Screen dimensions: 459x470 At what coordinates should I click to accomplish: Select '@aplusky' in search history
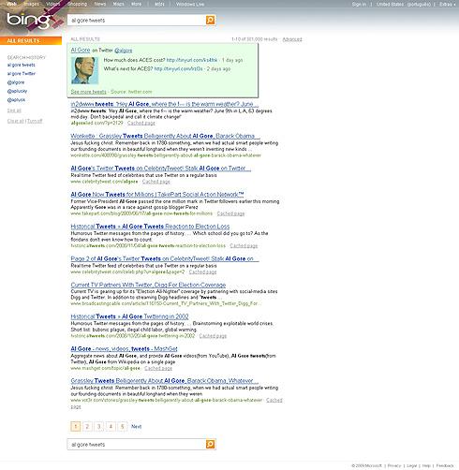[17, 91]
